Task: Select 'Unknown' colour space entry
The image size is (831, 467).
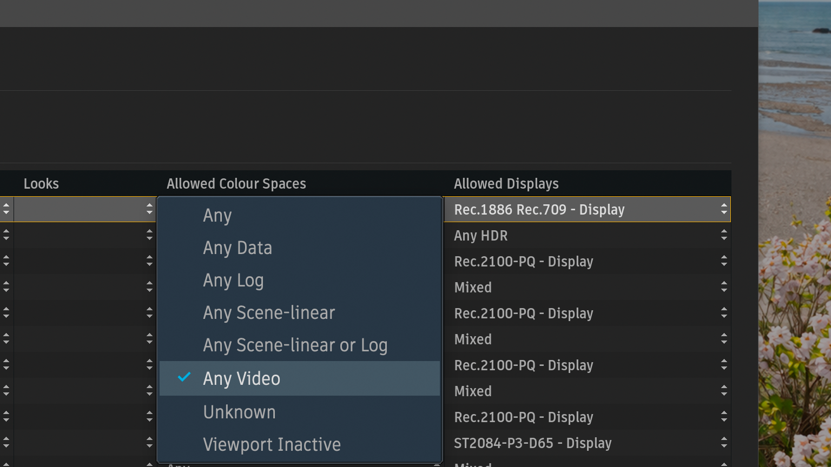Action: pos(239,412)
